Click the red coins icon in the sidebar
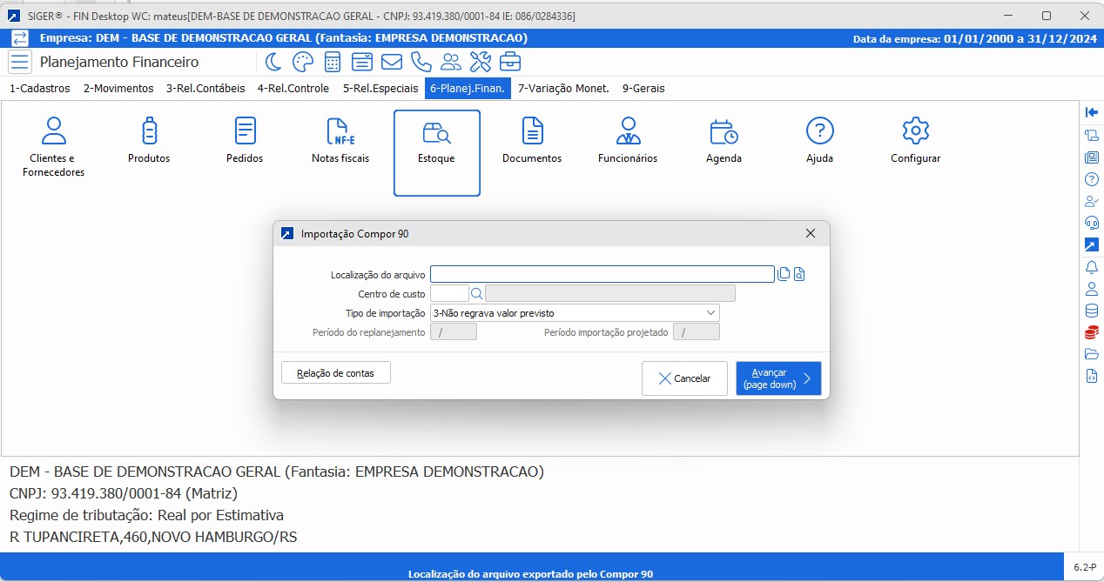Image resolution: width=1104 pixels, height=582 pixels. click(1091, 332)
